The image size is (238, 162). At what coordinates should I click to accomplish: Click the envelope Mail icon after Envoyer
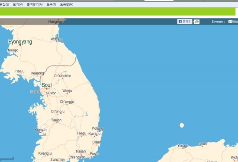(x=230, y=22)
